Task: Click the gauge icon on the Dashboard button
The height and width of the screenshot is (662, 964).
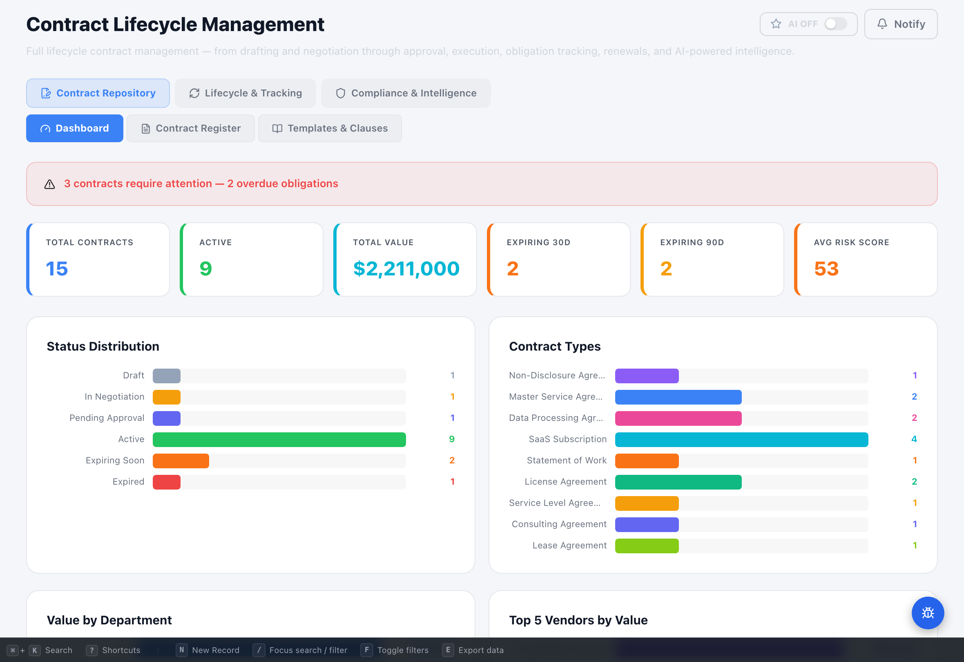Action: click(45, 128)
